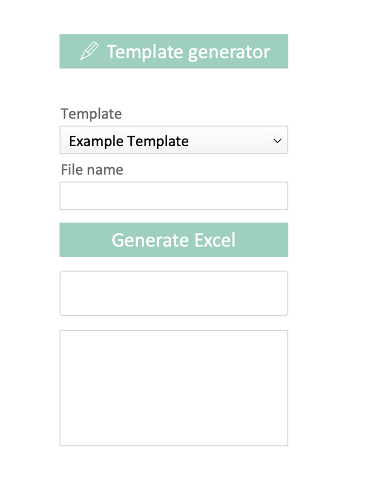
Task: Click the green Generate Excel bar
Action: [x=174, y=239]
